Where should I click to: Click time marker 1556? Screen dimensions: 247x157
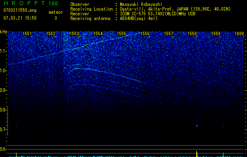[x=145, y=34]
